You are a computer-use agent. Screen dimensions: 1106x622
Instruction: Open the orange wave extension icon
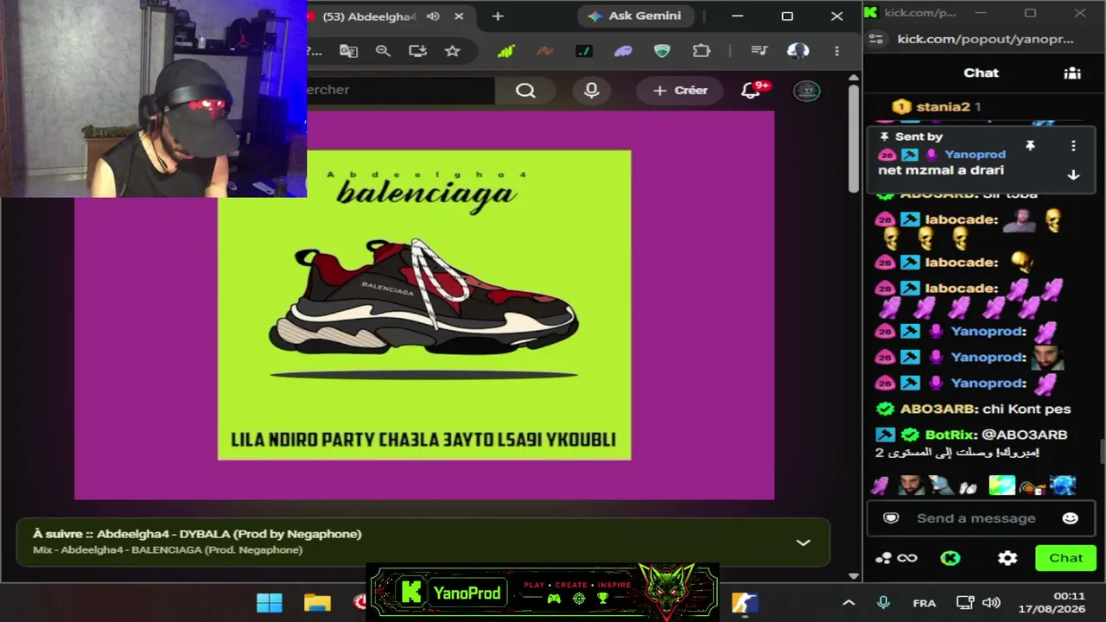544,51
